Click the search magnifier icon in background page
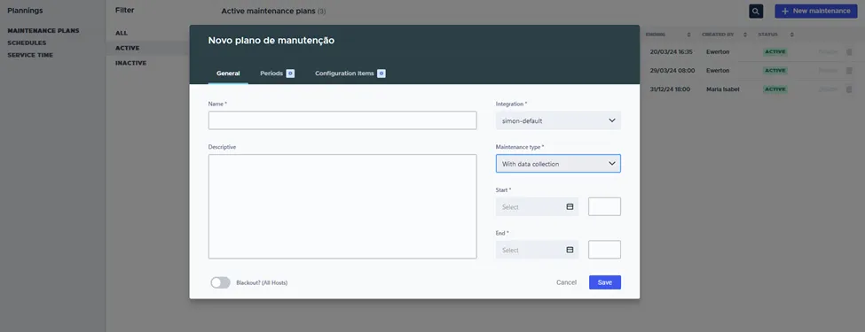The width and height of the screenshot is (865, 332). coord(756,11)
